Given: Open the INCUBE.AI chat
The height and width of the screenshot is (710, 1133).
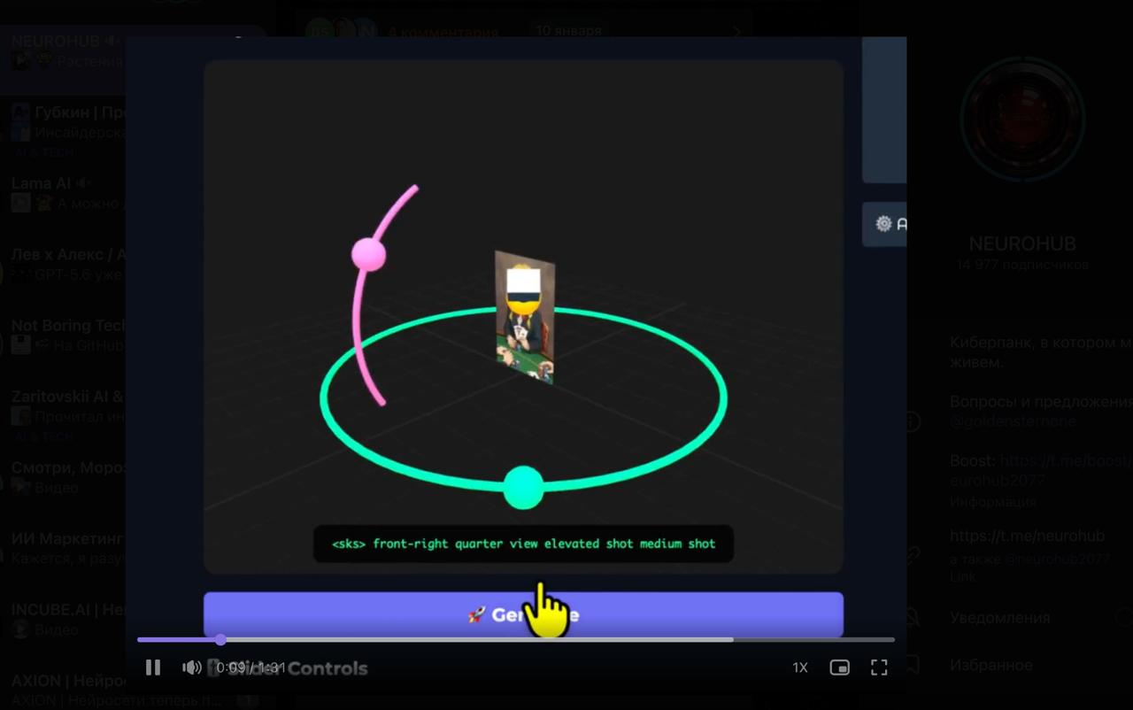Looking at the screenshot, I should pos(64,619).
